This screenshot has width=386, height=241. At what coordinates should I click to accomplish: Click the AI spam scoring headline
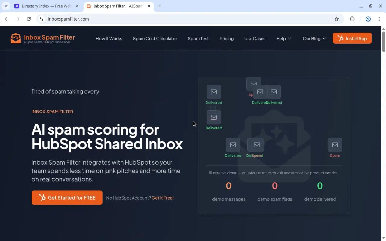point(107,137)
